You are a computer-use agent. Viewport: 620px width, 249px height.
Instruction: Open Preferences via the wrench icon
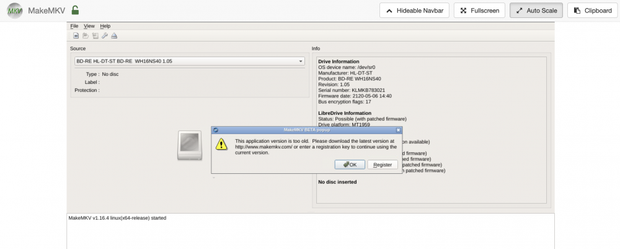coord(105,36)
